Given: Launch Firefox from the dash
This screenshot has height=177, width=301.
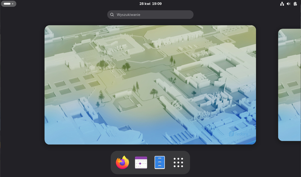Looking at the screenshot, I should tap(123, 163).
